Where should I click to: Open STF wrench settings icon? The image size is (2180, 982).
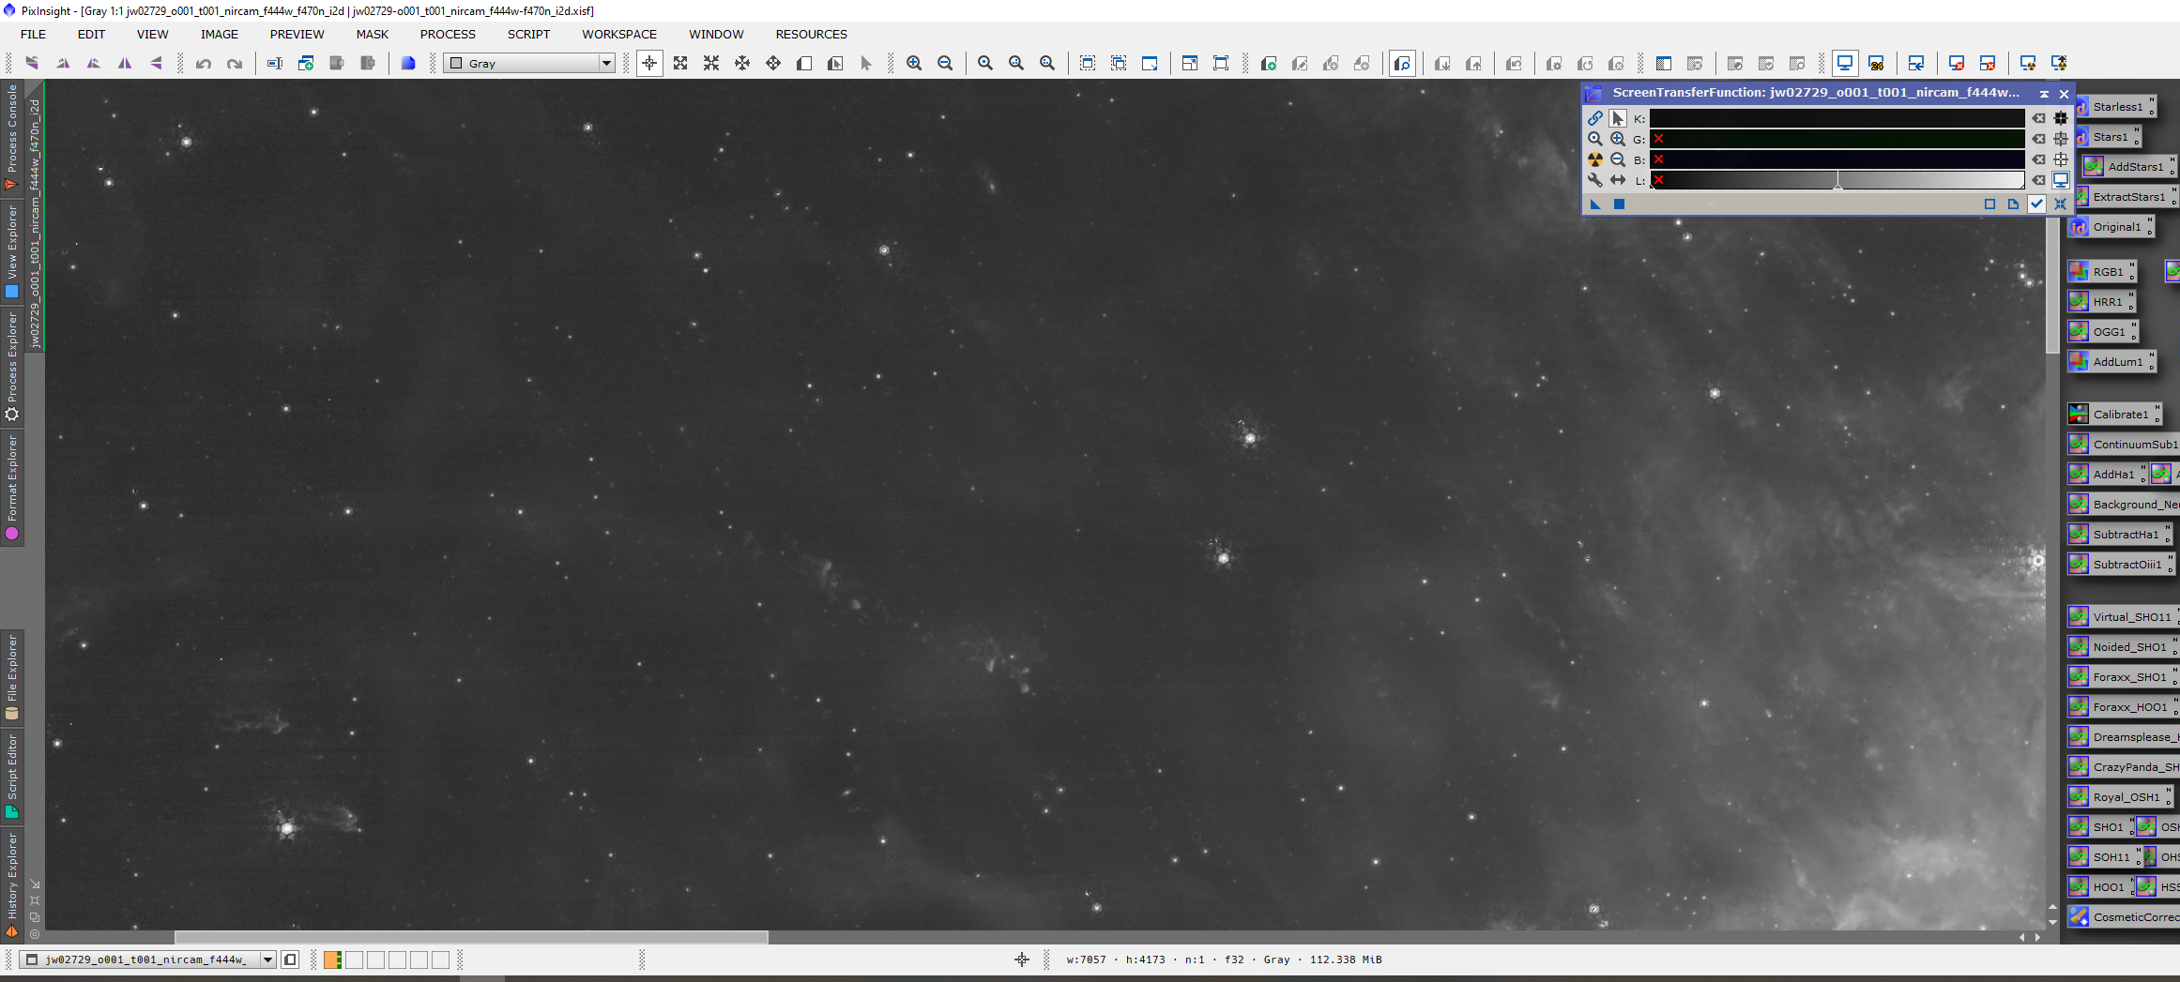[1595, 180]
